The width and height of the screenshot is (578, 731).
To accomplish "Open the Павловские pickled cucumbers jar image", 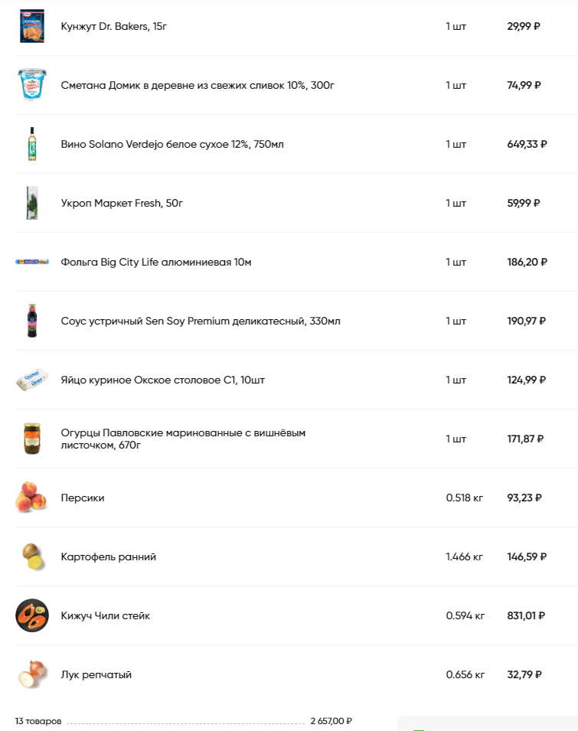I will [32, 439].
